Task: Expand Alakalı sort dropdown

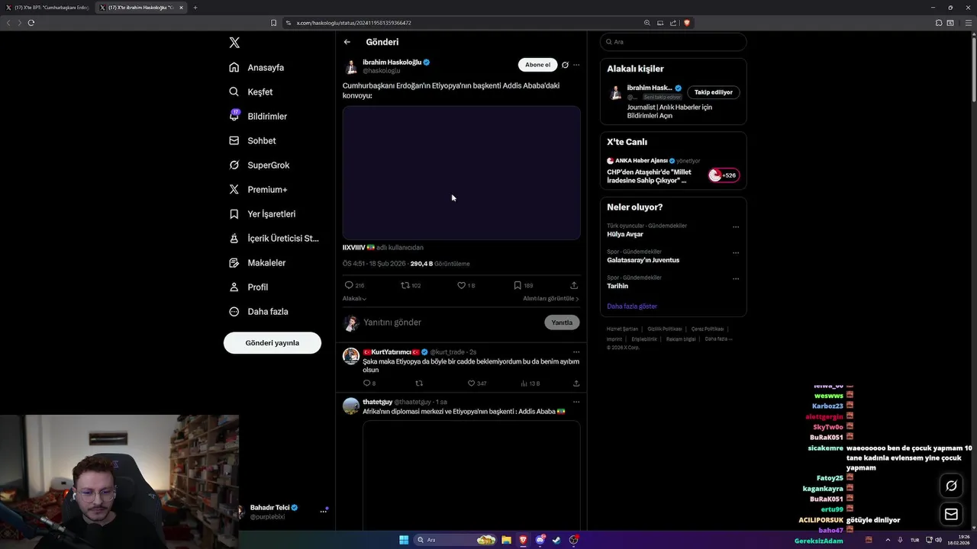Action: tap(354, 299)
